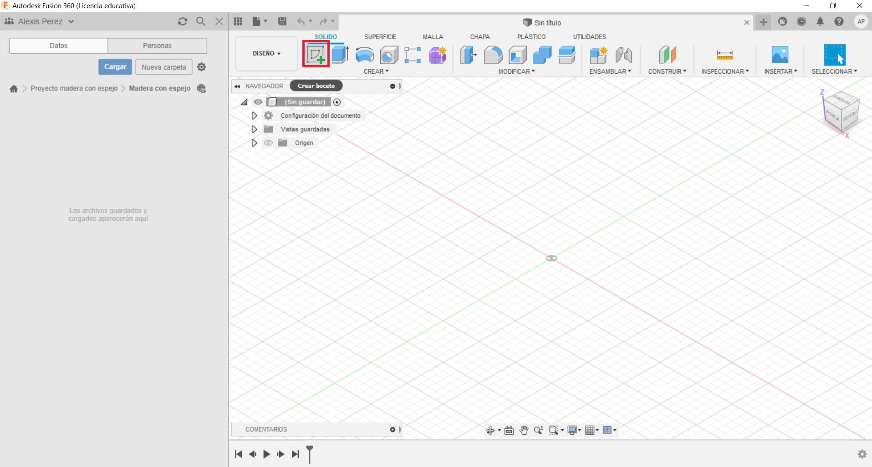Click the timeline marker

[310, 454]
